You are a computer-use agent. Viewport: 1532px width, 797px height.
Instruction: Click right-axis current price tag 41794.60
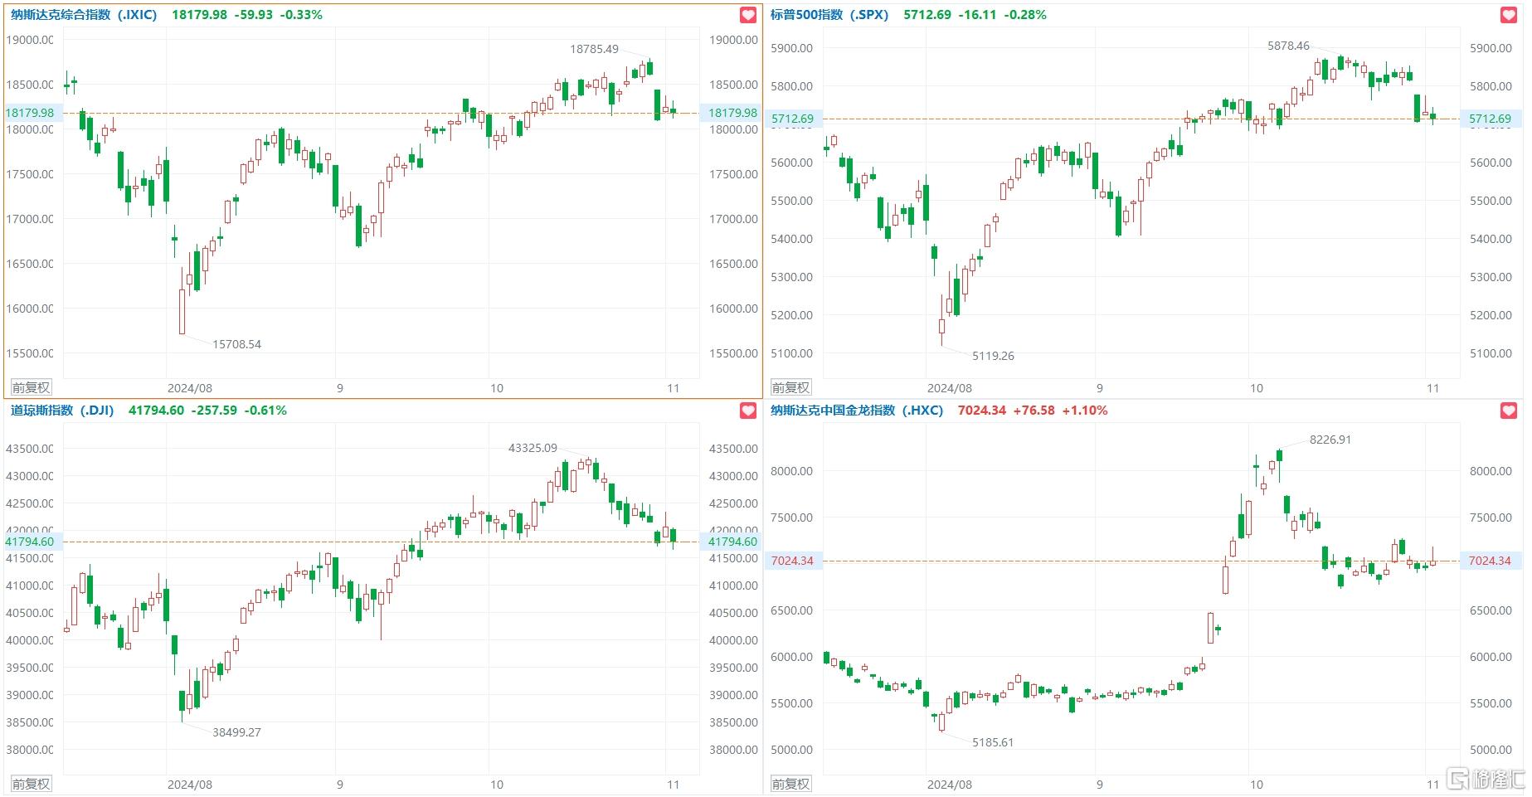[732, 542]
